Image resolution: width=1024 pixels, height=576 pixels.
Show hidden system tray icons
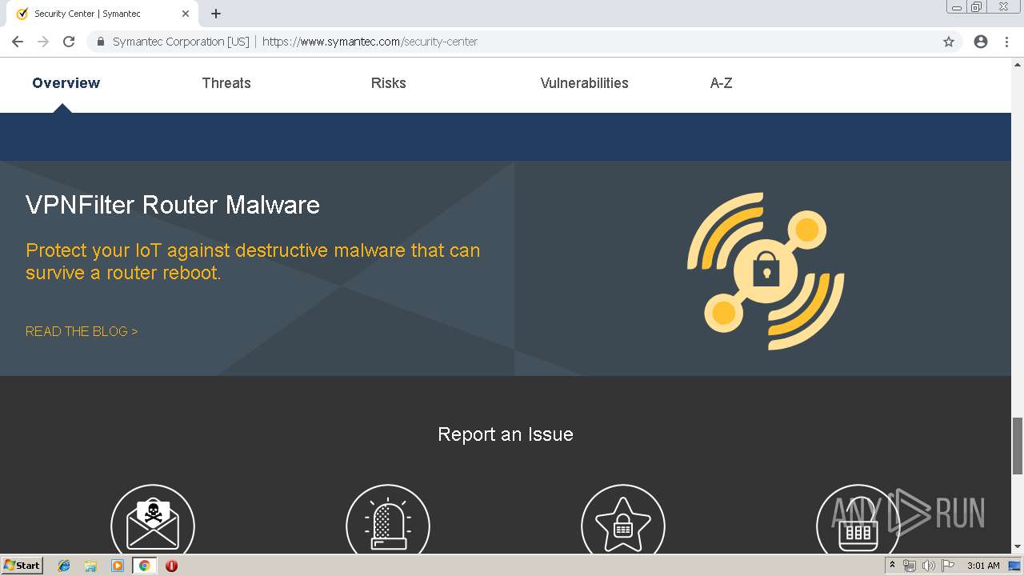tap(892, 566)
